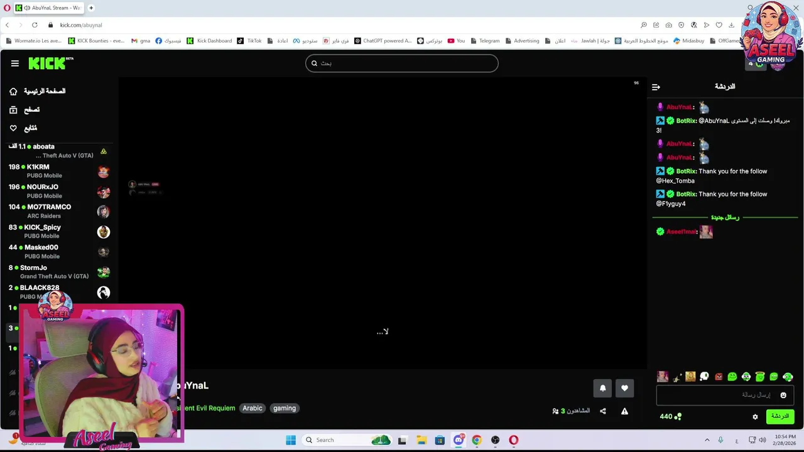Open TikTok bookmark
This screenshot has height=452, width=804.
pyautogui.click(x=249, y=41)
